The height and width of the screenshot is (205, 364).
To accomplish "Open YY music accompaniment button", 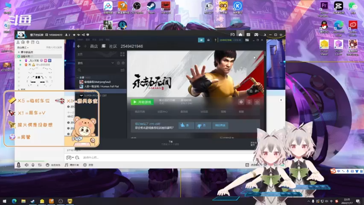I will point(72,165).
